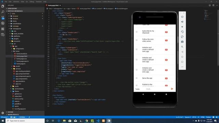Check the "Follow the ionic video series" checkbox
219x123 pixels.
(137, 40)
